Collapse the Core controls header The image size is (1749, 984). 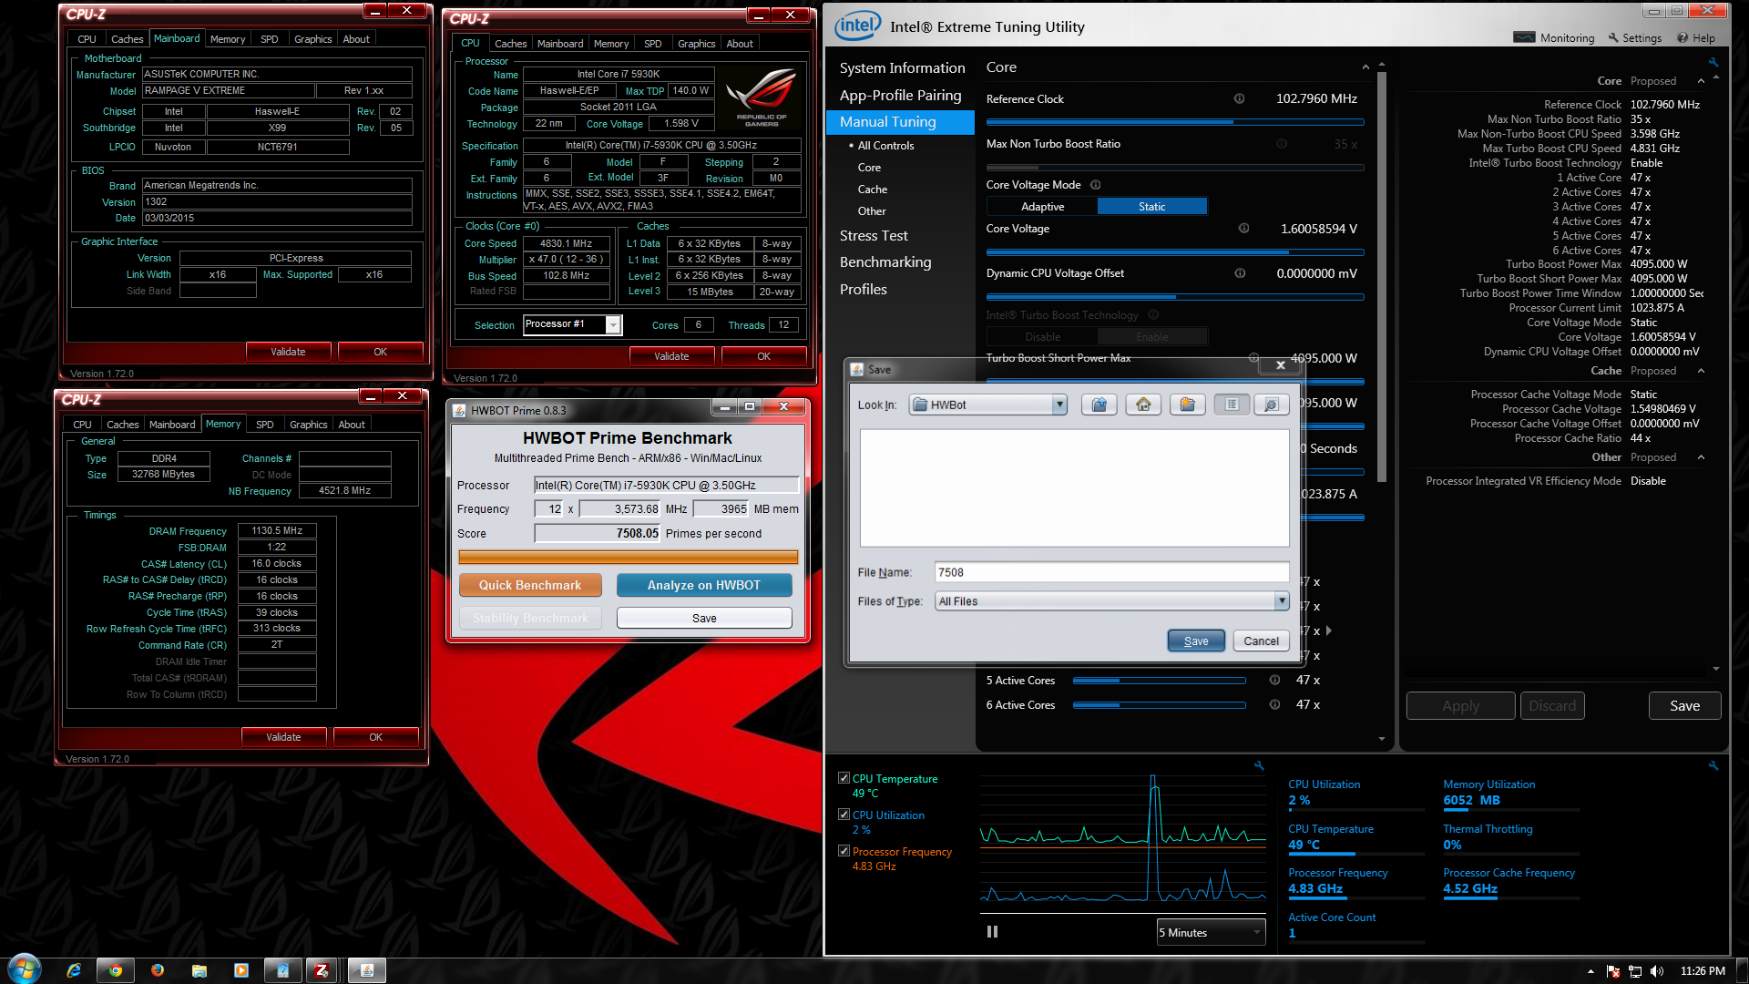coord(1365,67)
